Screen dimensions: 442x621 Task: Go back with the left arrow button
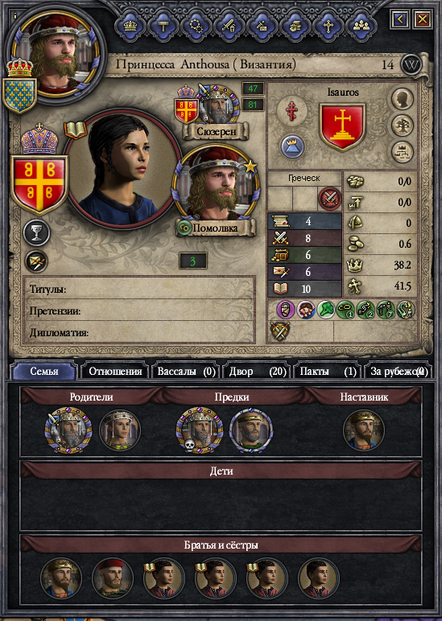[x=399, y=19]
